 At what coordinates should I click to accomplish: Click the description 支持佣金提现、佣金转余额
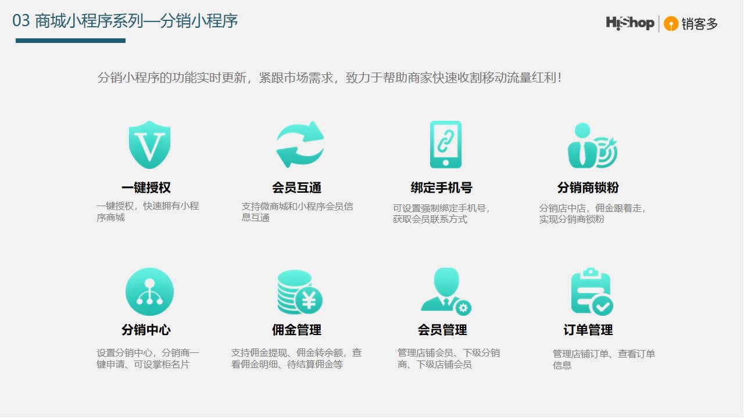(x=296, y=359)
